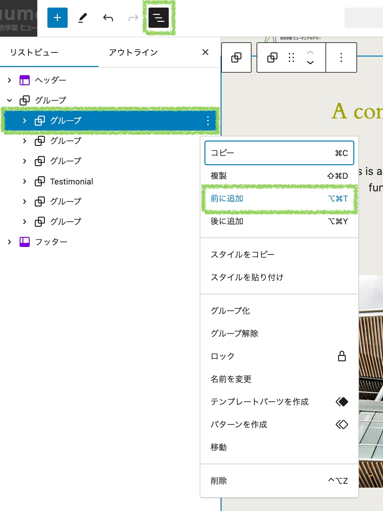Switch to the アウトライン tab
The image size is (383, 511).
tap(133, 52)
